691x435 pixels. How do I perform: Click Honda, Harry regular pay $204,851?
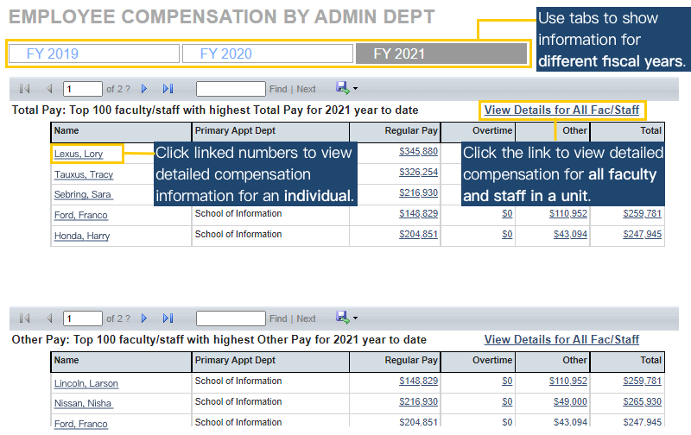[x=418, y=234]
